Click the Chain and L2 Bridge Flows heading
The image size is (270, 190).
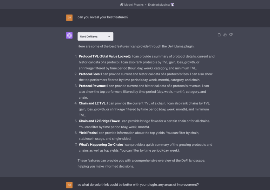(x=99, y=121)
